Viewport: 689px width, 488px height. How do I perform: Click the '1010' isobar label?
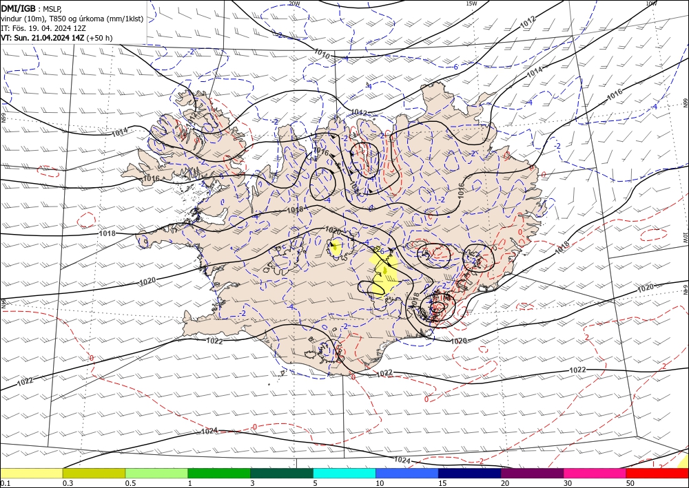[322, 54]
